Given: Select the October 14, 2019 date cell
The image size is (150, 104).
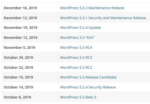Looking at the screenshot, I should click(x=30, y=87).
